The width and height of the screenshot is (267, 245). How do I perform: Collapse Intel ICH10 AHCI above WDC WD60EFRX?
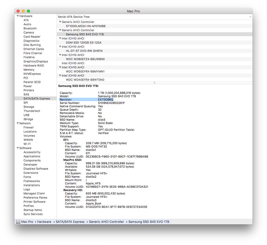click(60, 67)
